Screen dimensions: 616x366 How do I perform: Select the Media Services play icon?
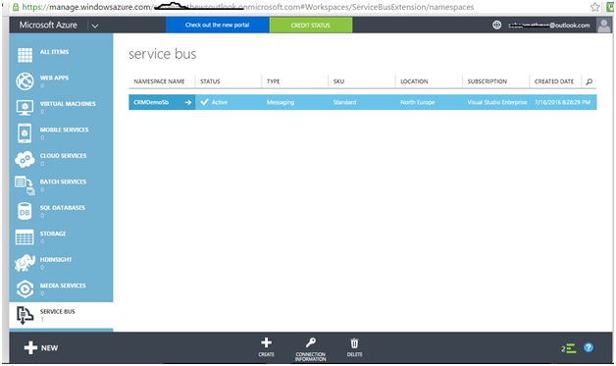click(25, 288)
